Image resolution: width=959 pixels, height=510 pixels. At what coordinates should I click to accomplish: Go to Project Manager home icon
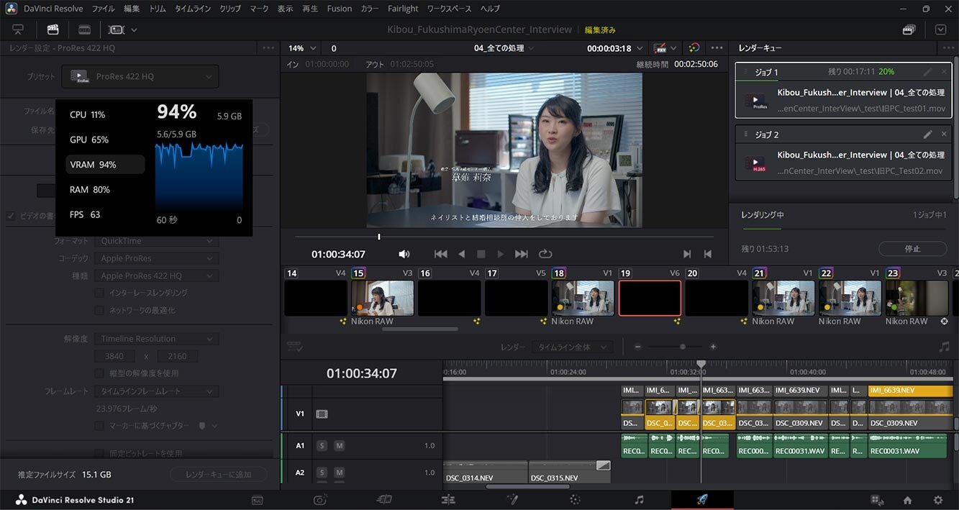pos(908,500)
